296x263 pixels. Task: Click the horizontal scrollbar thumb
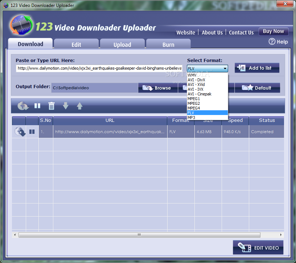[x=139, y=235]
